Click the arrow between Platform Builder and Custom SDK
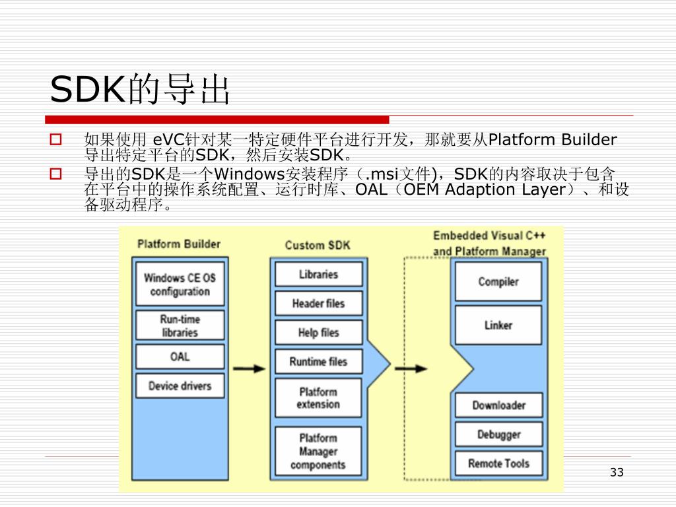Viewport: 676px width, 507px height. point(249,368)
